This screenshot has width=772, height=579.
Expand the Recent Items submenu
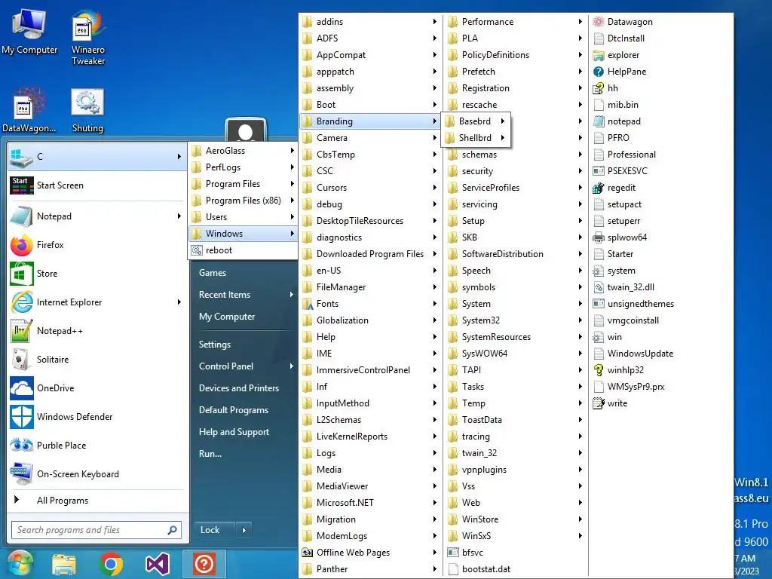coord(292,295)
